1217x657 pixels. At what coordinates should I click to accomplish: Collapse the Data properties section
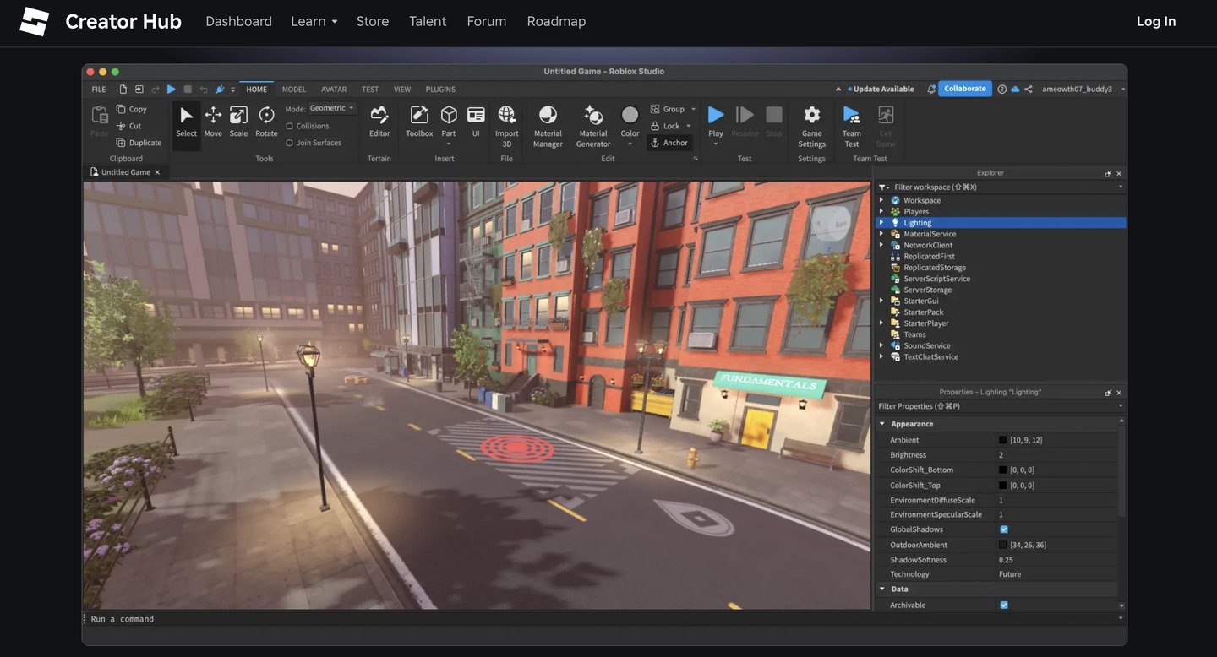click(882, 589)
